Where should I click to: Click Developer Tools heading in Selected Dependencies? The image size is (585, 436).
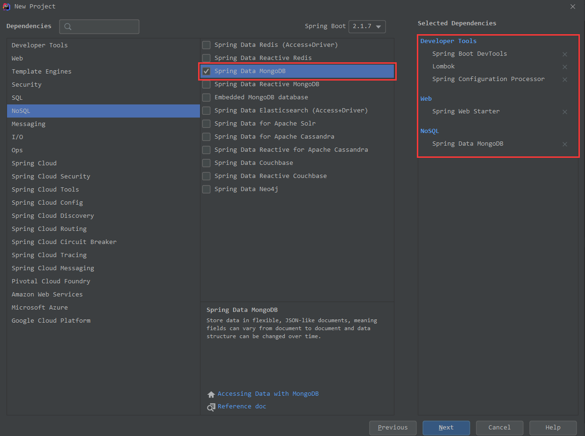coord(448,41)
